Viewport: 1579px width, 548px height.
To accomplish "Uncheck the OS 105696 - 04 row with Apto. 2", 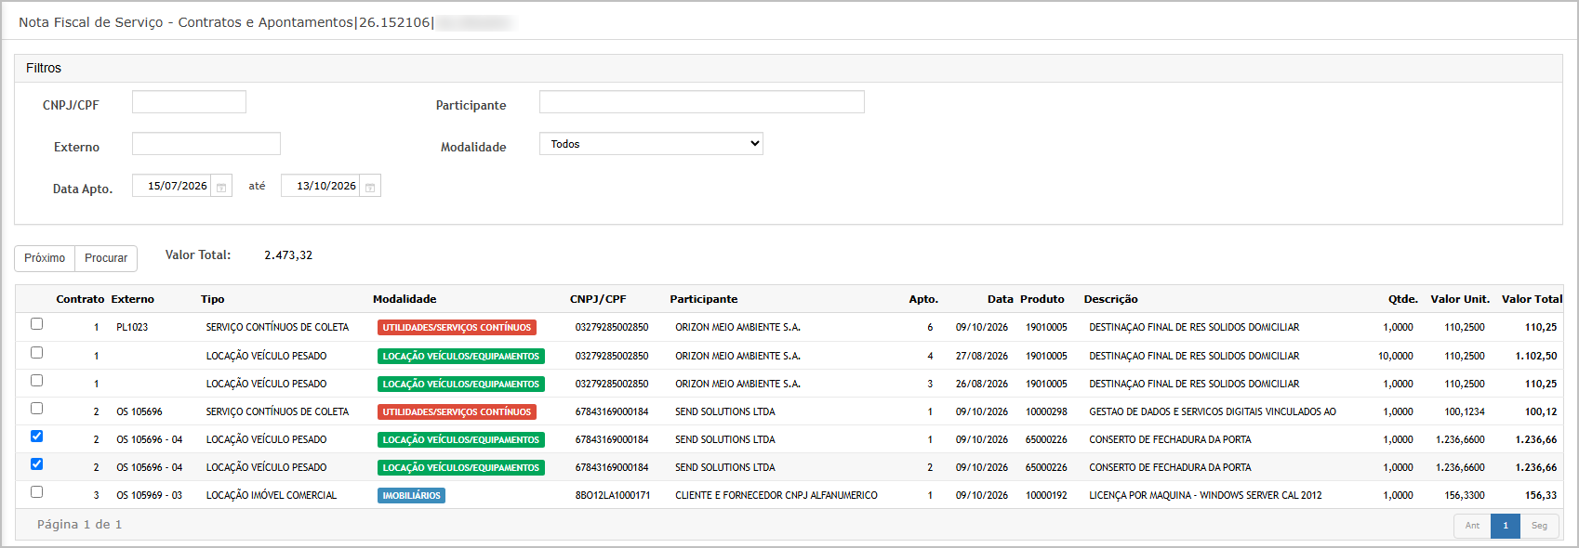I will (36, 464).
